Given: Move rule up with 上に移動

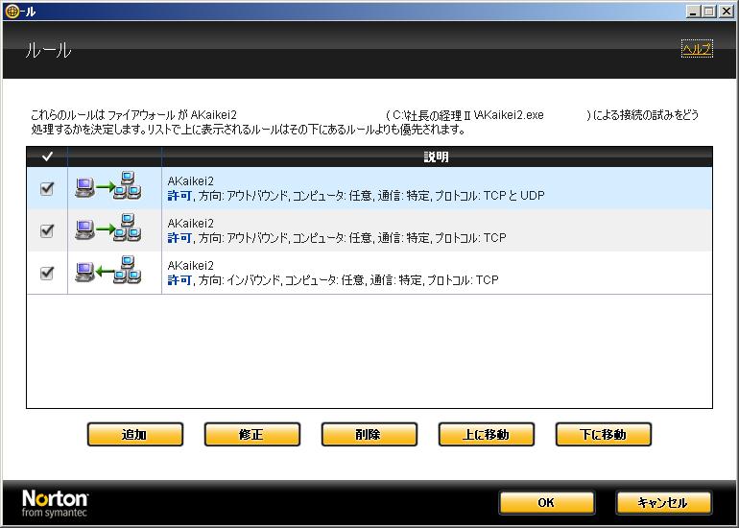Looking at the screenshot, I should click(486, 435).
